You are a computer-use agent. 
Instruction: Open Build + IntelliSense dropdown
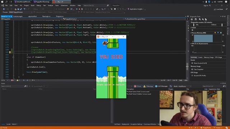click(182, 86)
